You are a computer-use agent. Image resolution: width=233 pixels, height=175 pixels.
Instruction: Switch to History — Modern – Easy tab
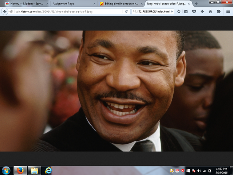(x=27, y=4)
